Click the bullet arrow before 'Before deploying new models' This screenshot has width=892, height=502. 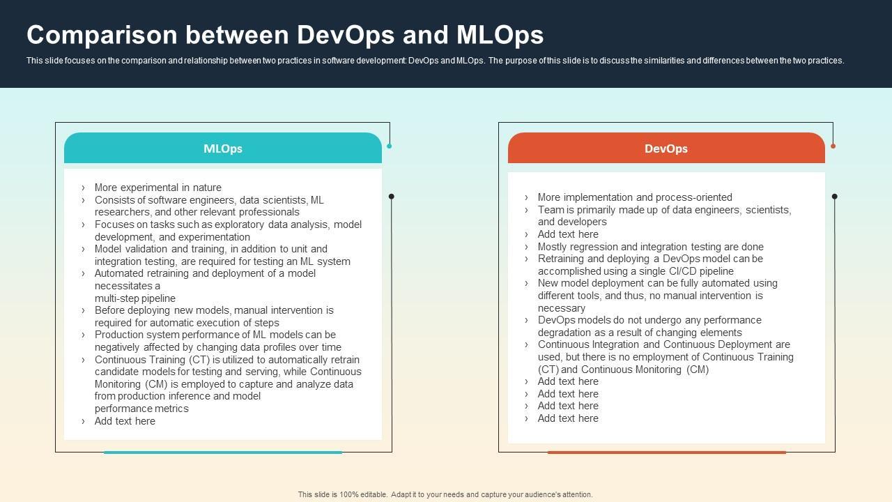(x=83, y=310)
